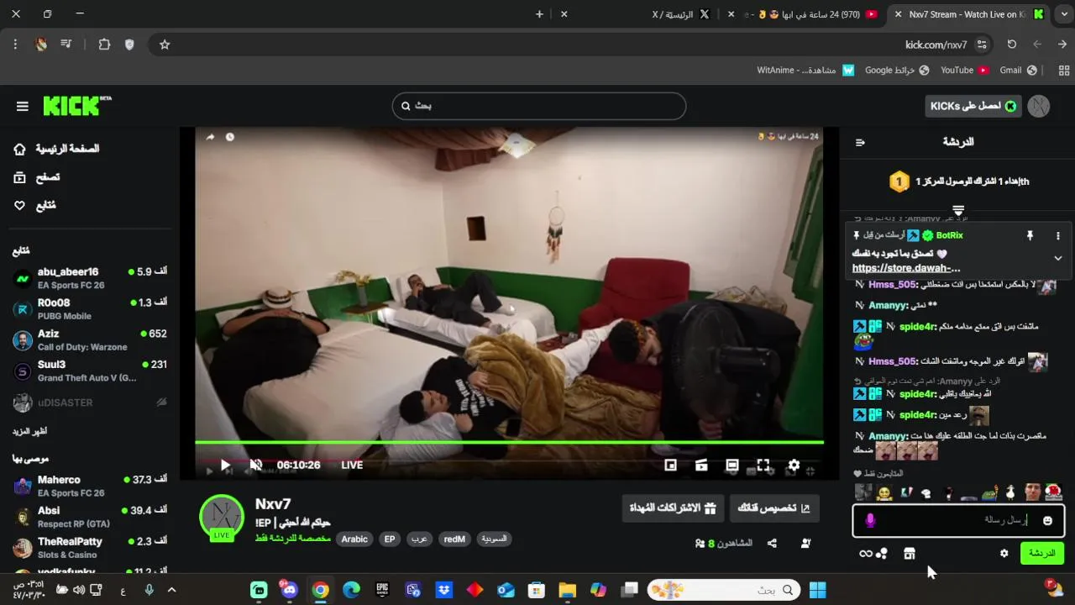
Task: Open TheRealPatty Slots & Casino channel
Action: tap(89, 548)
